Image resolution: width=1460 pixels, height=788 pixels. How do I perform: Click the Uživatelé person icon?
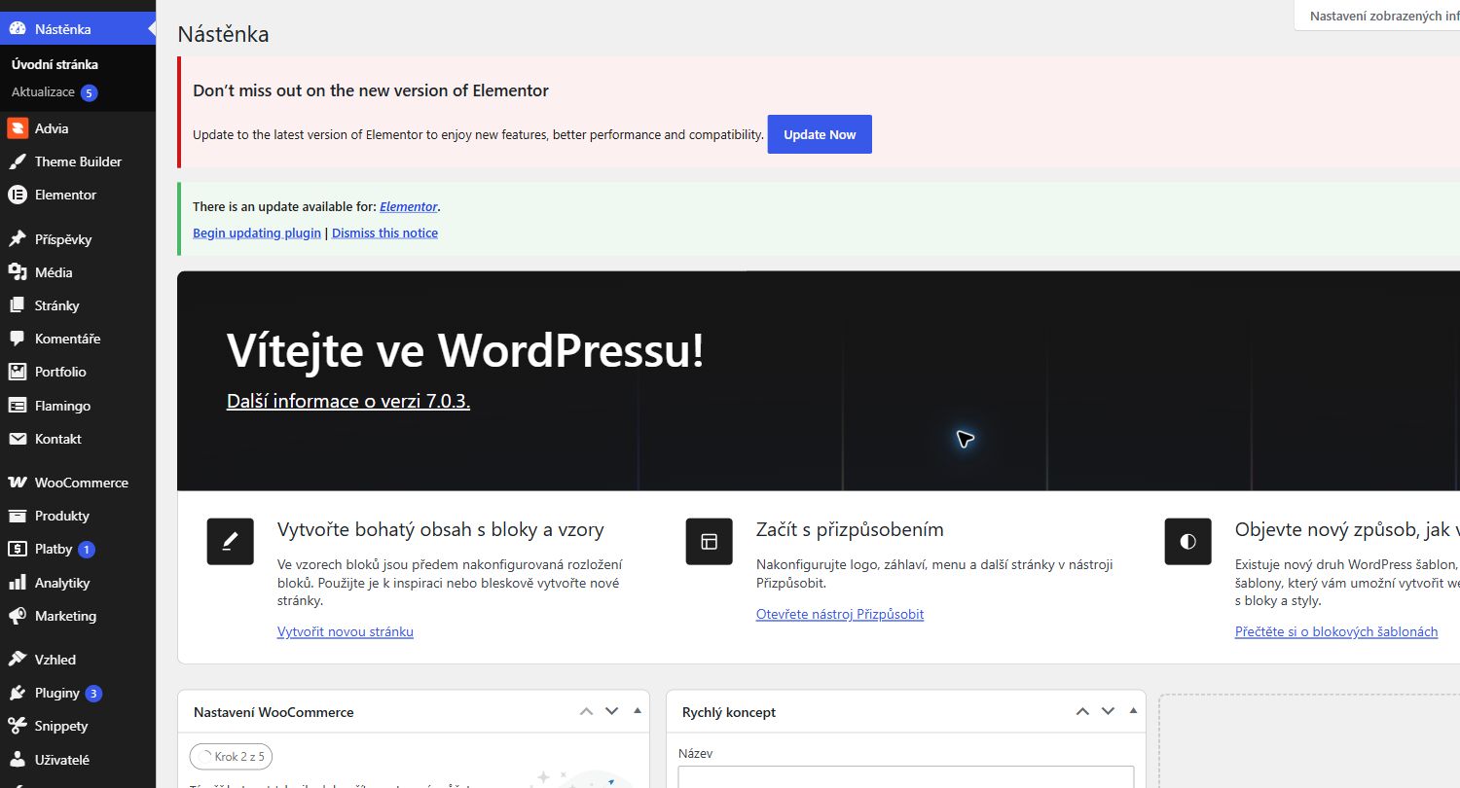tap(18, 760)
